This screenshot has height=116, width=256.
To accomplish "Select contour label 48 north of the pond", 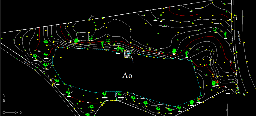I will click(x=159, y=53).
